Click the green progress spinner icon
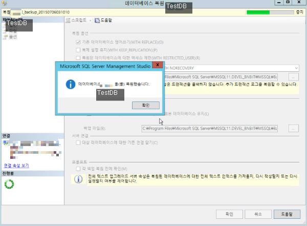Image resolution: width=307 pixels, height=226 pixels. coord(9,184)
